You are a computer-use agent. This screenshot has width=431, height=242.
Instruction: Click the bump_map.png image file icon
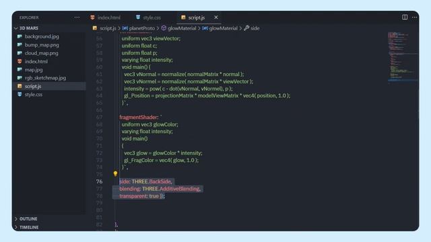(20, 44)
